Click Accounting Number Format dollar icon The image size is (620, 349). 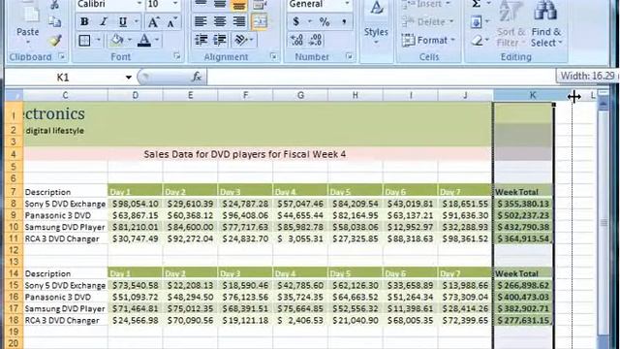tap(295, 21)
